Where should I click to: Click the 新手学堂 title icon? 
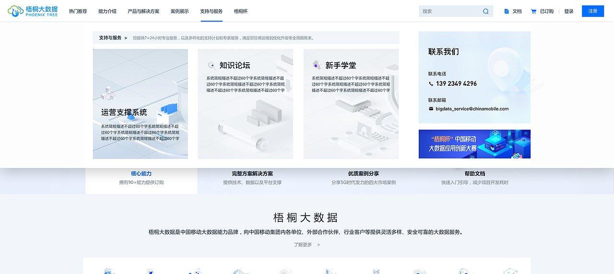coord(316,65)
